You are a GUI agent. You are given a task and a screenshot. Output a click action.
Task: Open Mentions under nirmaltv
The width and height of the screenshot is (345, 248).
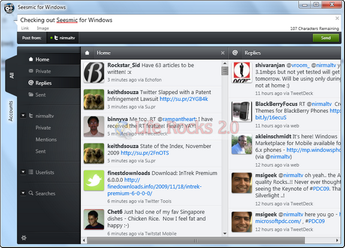[46, 140]
